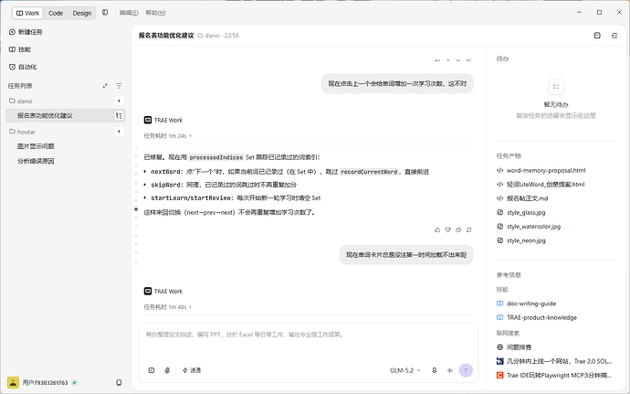Open the 编辑(E) menu
Image resolution: width=630 pixels, height=394 pixels.
pos(129,13)
